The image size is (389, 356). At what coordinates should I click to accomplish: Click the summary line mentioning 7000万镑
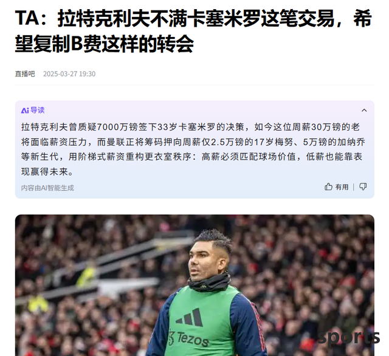(x=190, y=127)
